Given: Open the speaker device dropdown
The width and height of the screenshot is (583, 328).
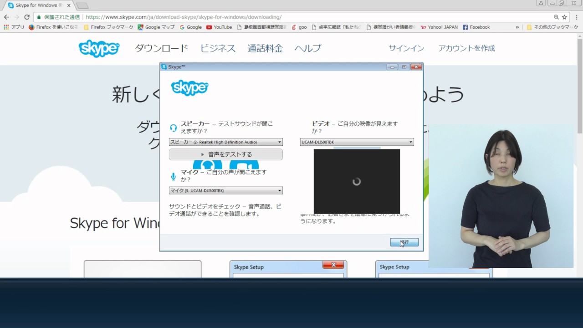Looking at the screenshot, I should pos(226,142).
